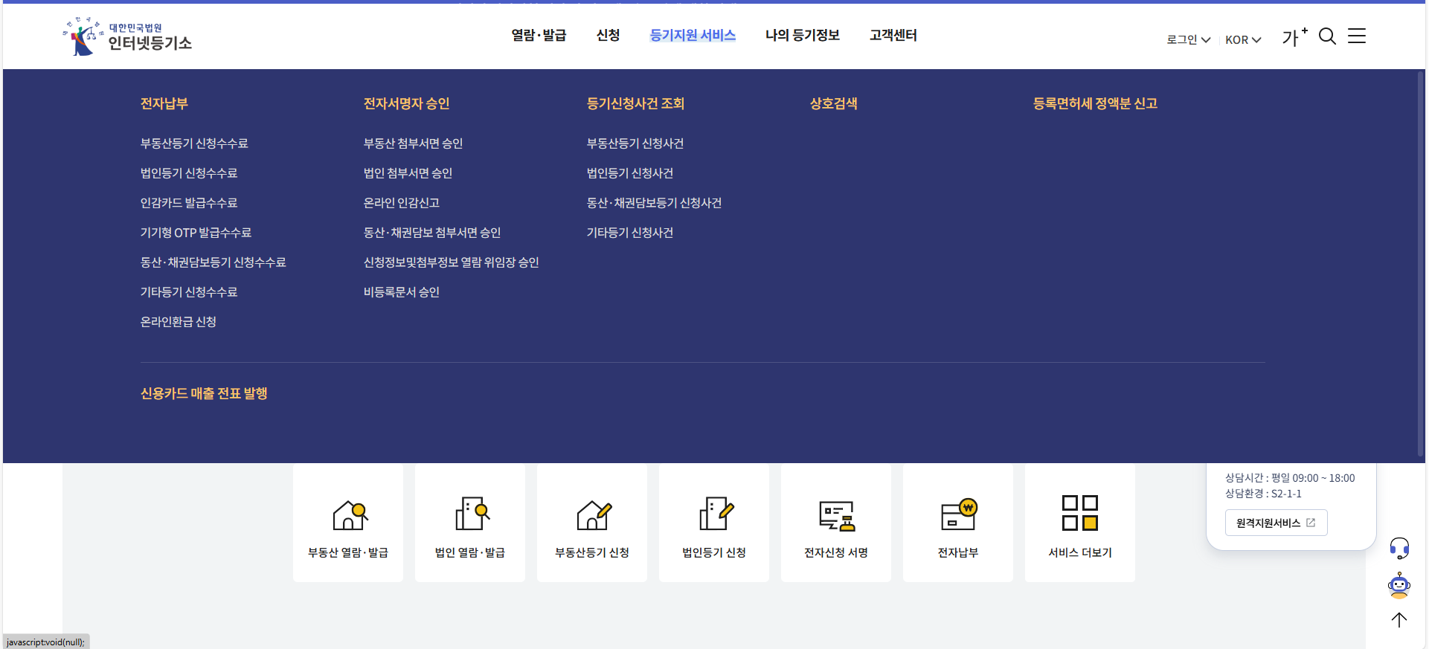Click the 등기신청사건 조회 heading
Image resolution: width=1429 pixels, height=649 pixels.
click(635, 103)
